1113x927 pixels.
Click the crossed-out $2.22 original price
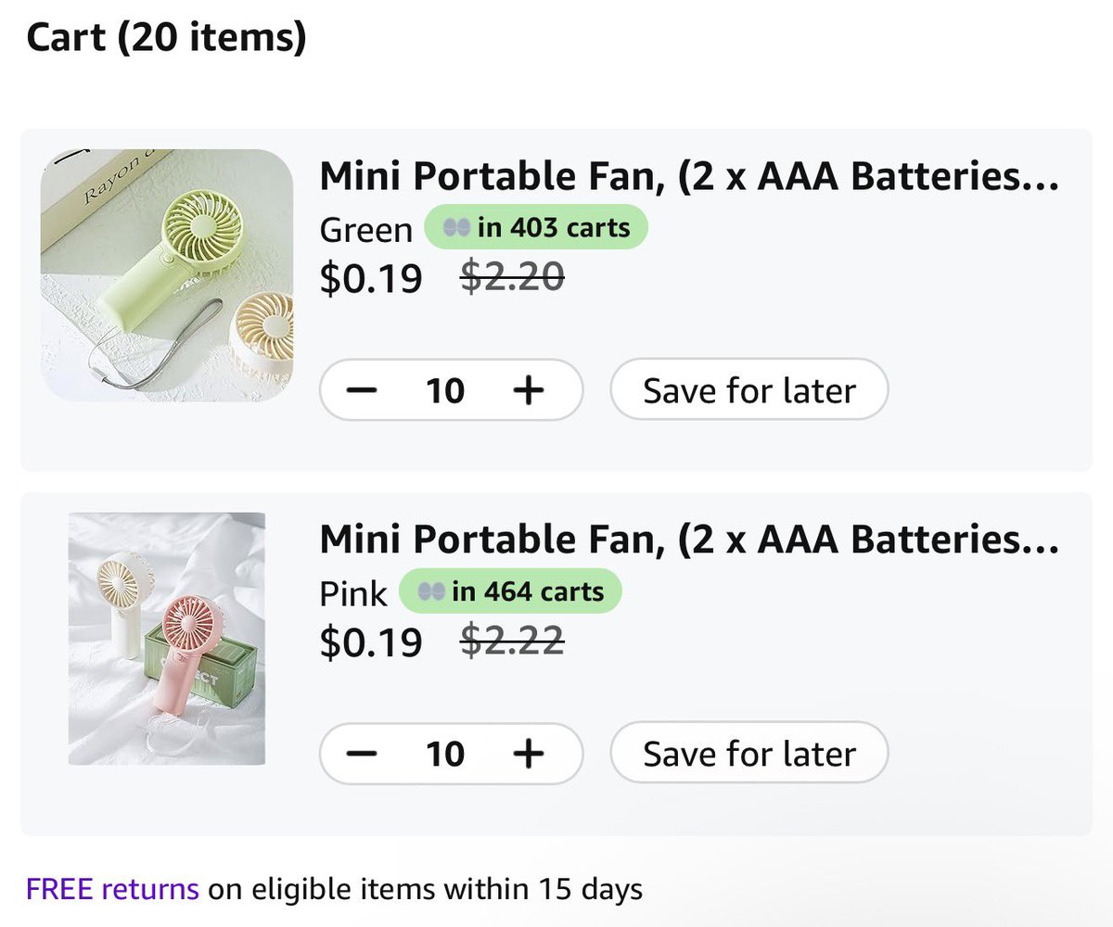512,641
